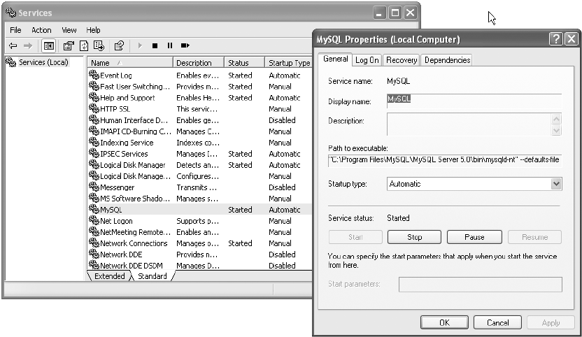Image resolution: width=582 pixels, height=337 pixels.
Task: Click "This servic..." description of HTTP SSL
Action: pyautogui.click(x=197, y=109)
